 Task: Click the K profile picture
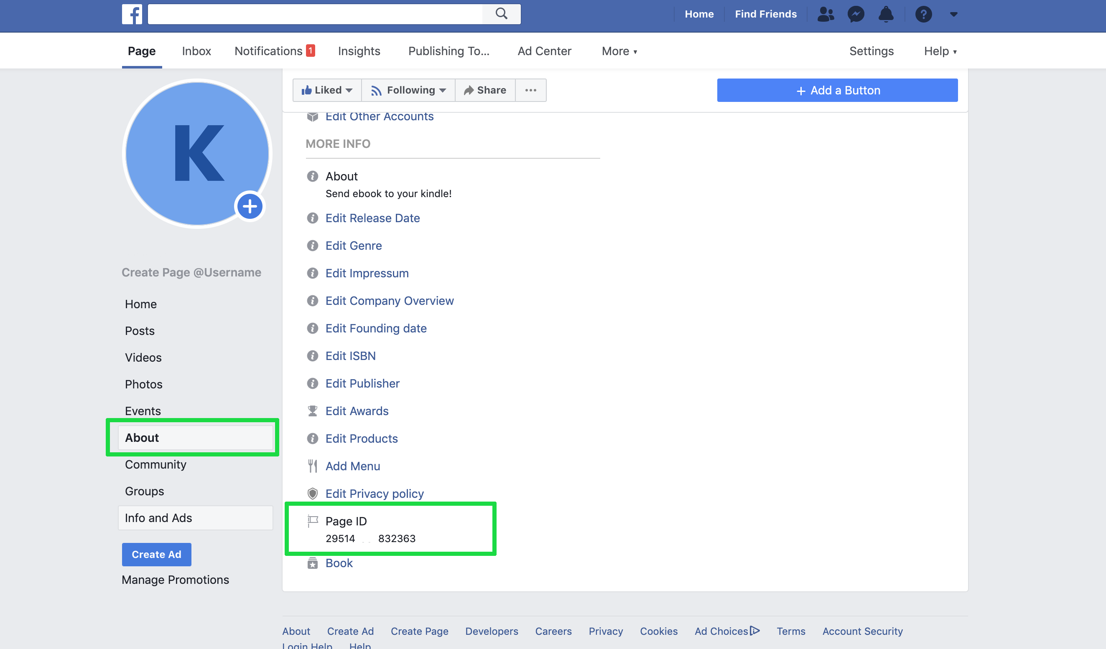click(197, 154)
